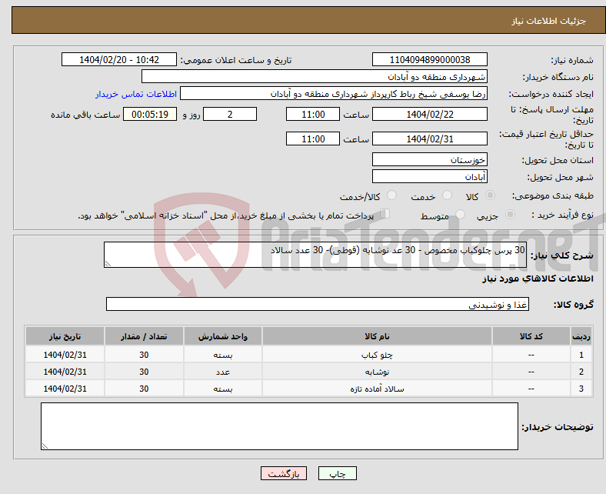Click the توضیحات خریدار textarea
The width and height of the screenshot is (606, 494).
coord(279,426)
